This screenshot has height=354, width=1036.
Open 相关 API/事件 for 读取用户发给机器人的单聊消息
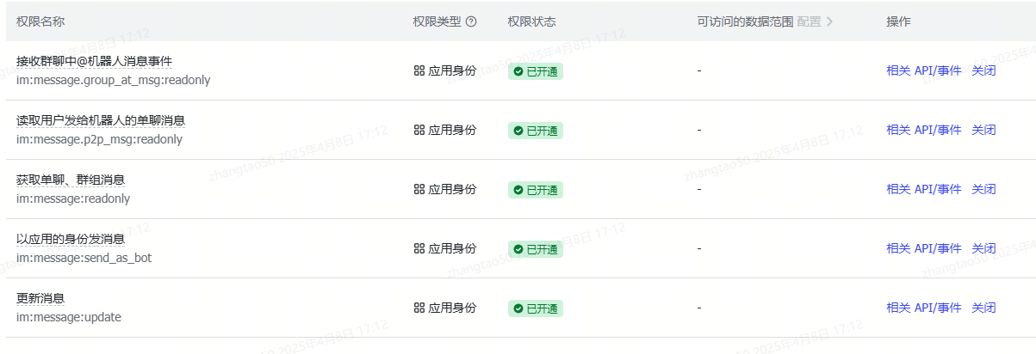click(923, 131)
